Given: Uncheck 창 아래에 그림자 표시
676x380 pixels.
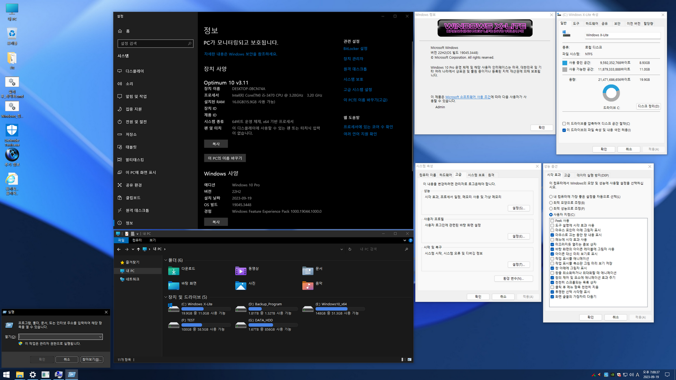Looking at the screenshot, I should (x=552, y=268).
